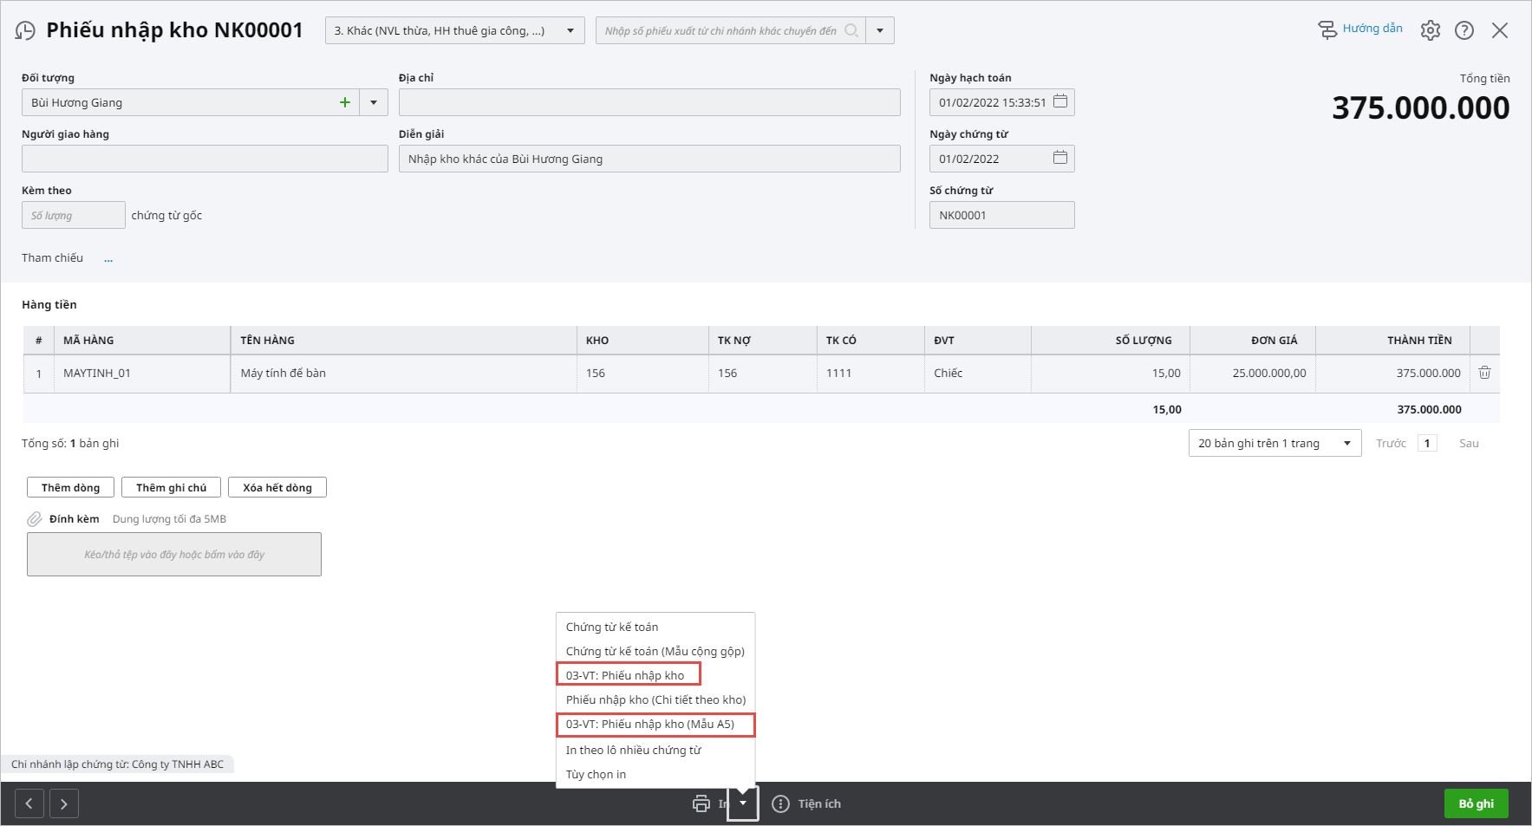The width and height of the screenshot is (1532, 826).
Task: Select '03-VT: Phiếu nhập kho' print option
Action: (625, 675)
